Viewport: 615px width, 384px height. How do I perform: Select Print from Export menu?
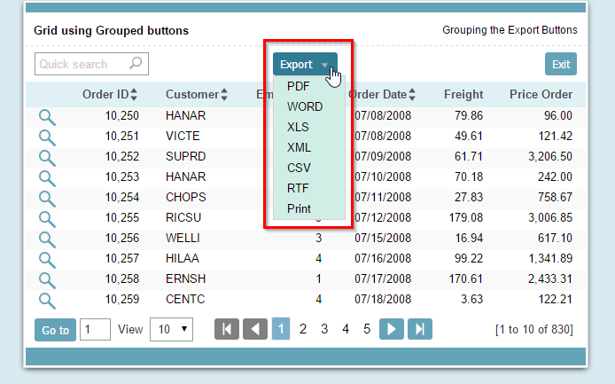tap(300, 208)
